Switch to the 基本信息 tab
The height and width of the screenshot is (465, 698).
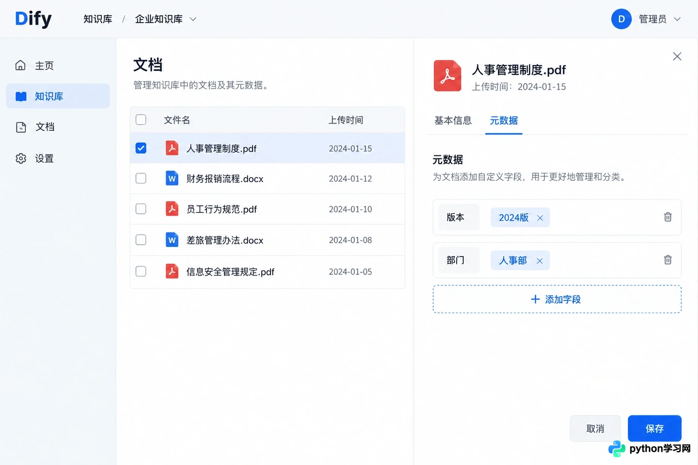pyautogui.click(x=453, y=120)
